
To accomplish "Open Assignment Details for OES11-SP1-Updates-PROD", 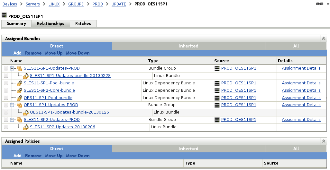I will click(x=301, y=105).
